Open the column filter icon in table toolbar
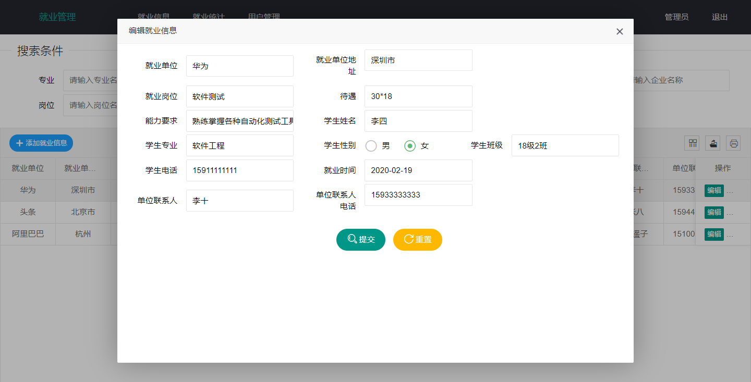 pos(692,143)
